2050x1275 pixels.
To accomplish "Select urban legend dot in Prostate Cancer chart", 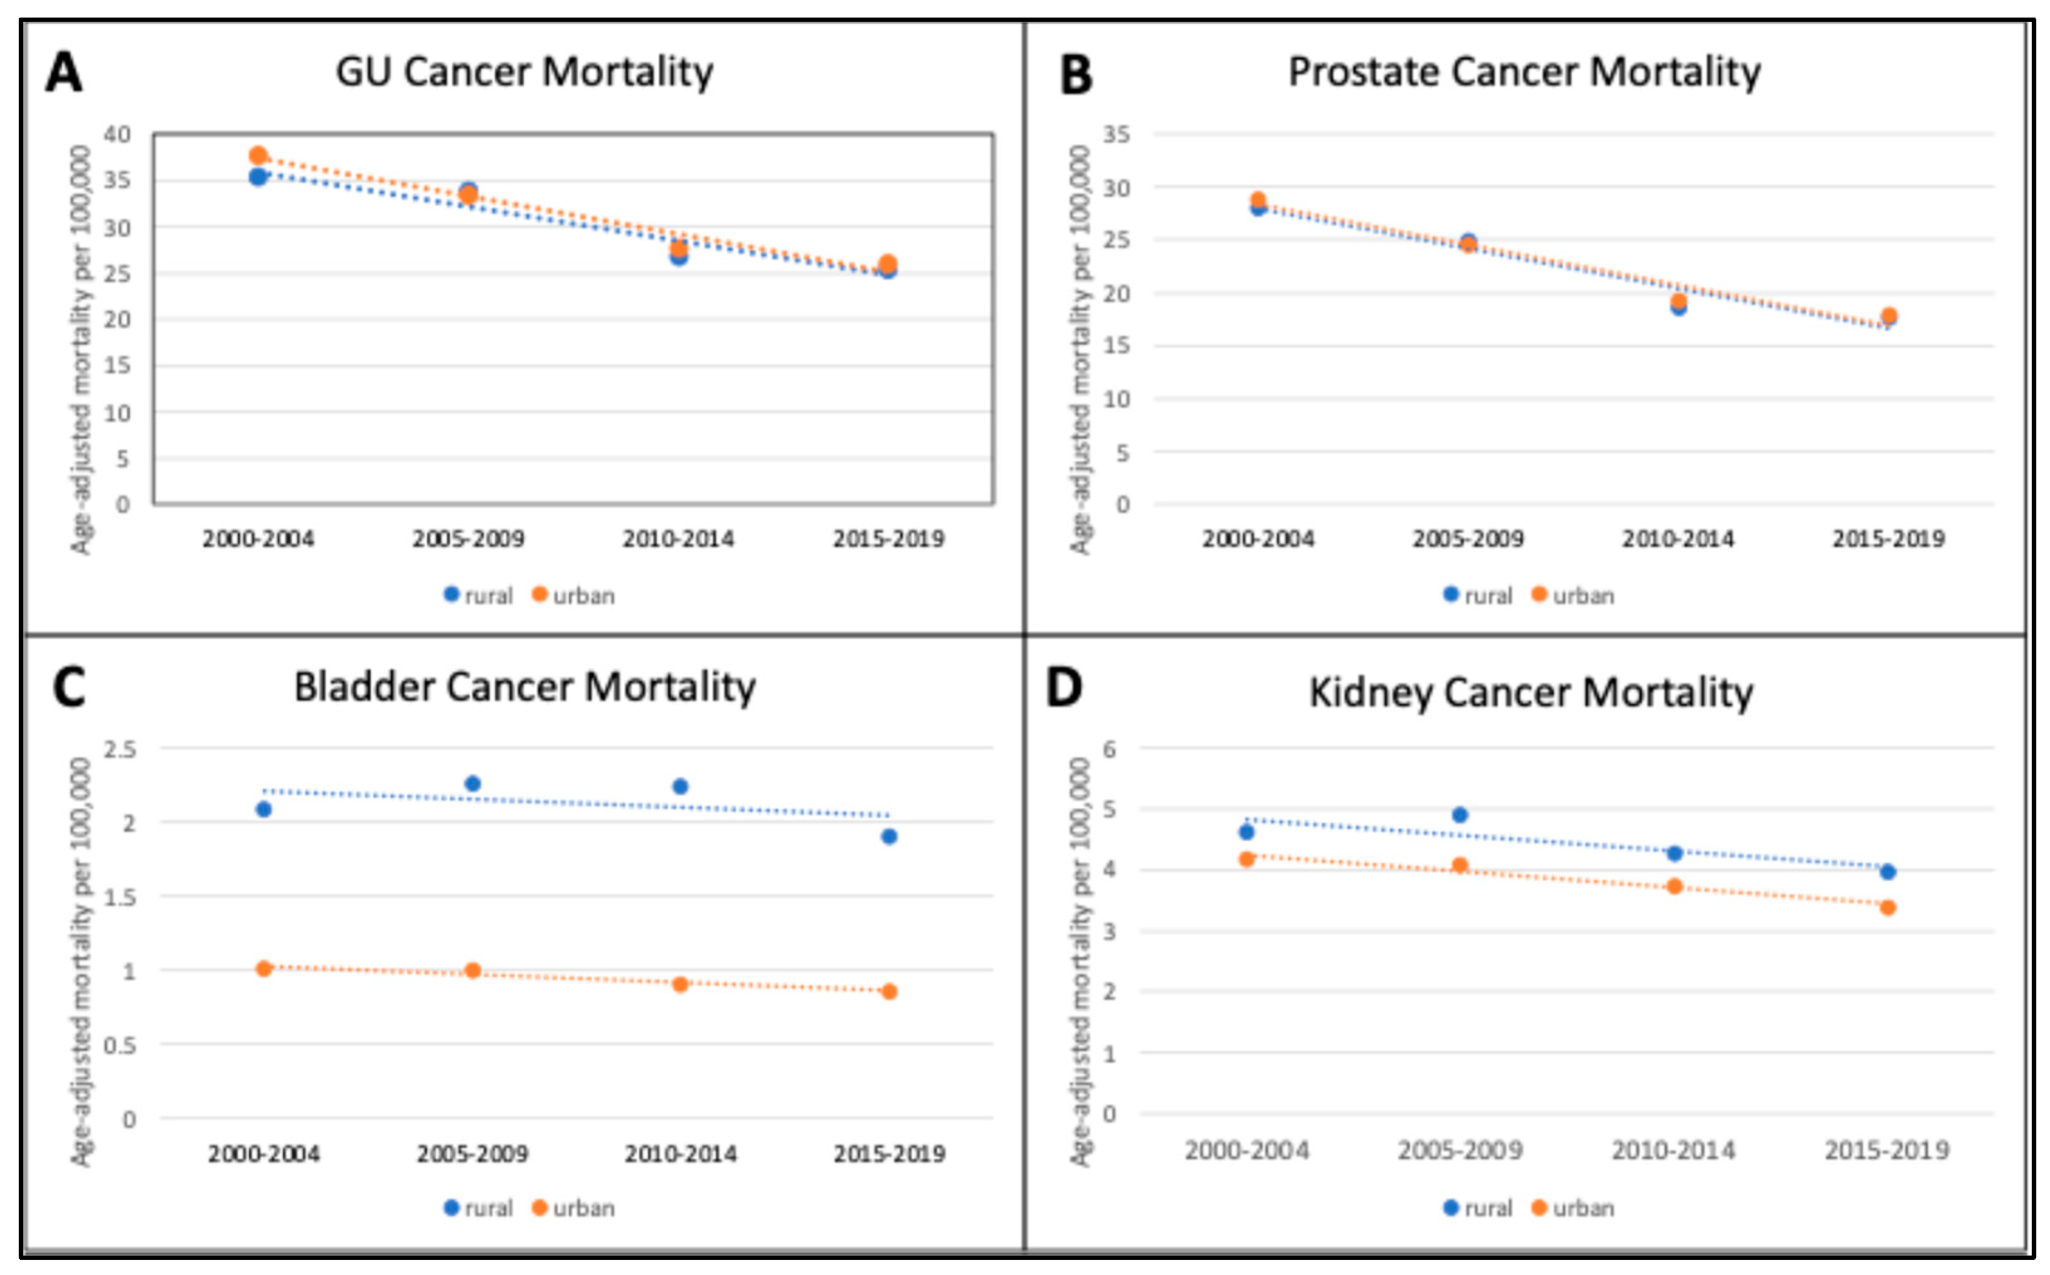I will tap(1539, 594).
